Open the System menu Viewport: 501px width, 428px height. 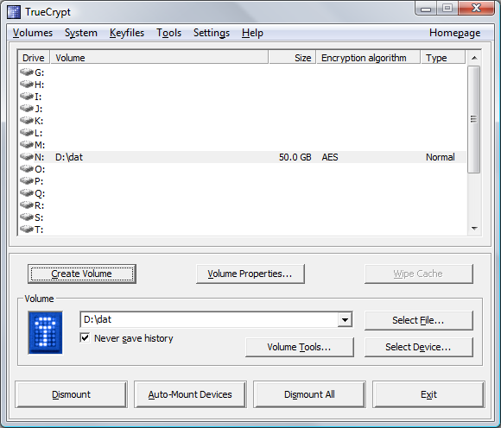click(81, 33)
